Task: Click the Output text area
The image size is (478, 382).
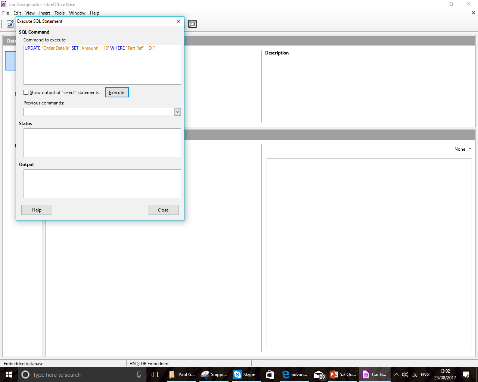Action: (x=102, y=184)
